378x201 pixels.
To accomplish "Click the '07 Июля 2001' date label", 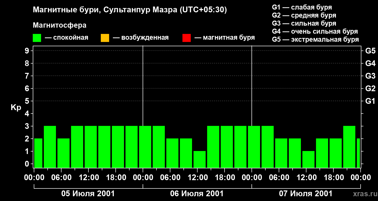I will click(x=306, y=194).
